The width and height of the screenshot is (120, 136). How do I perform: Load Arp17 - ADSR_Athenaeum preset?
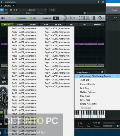click(24, 83)
